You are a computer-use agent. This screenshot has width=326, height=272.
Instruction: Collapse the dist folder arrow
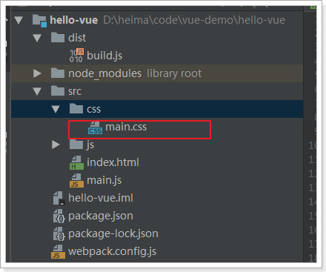[37, 38]
